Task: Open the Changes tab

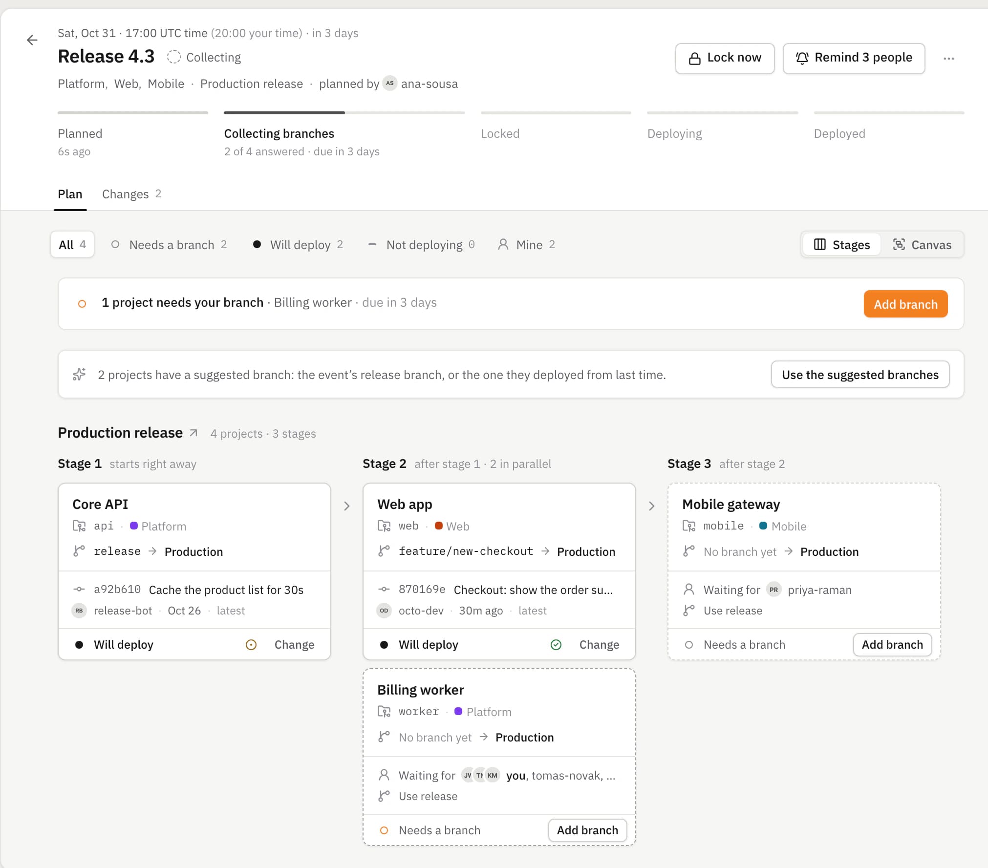Action: pos(131,194)
